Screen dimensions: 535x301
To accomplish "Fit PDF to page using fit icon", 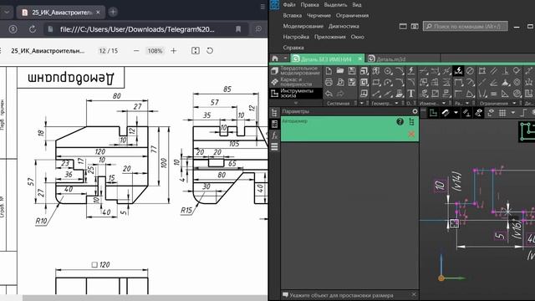I will coord(195,51).
